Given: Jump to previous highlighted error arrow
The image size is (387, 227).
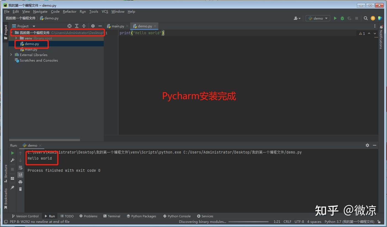Looking at the screenshot, I should pyautogui.click(x=369, y=33).
